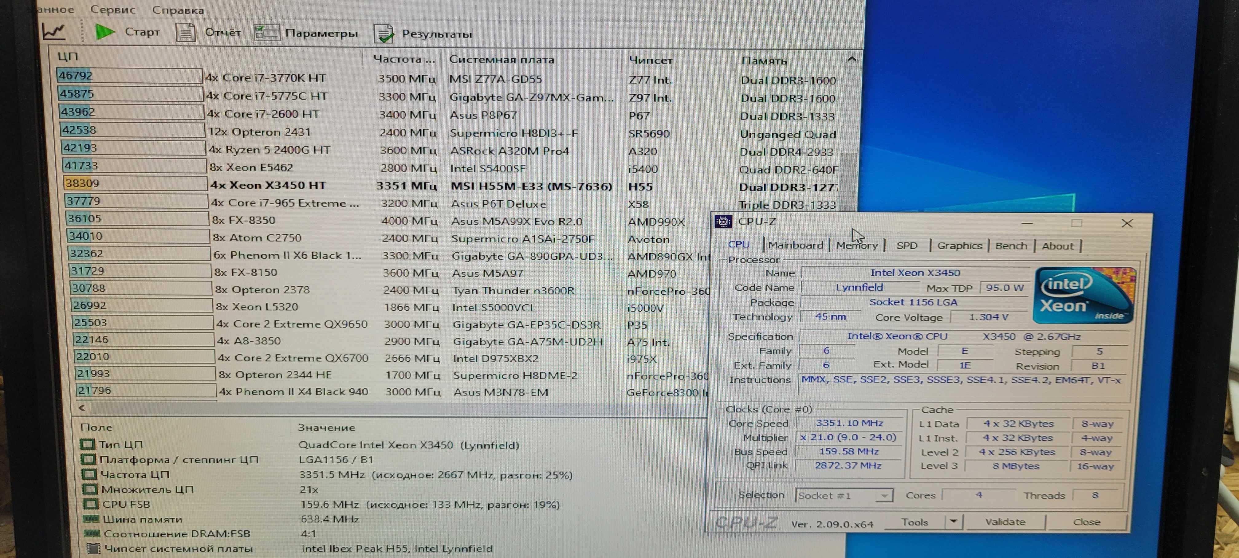Screen dimensions: 1239x558
Task: Click the Множитель ЦП field icon
Action: (90, 489)
